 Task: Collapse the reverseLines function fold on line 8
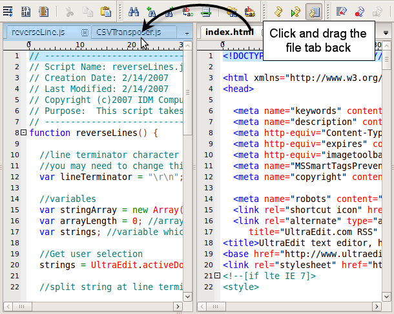(x=23, y=132)
